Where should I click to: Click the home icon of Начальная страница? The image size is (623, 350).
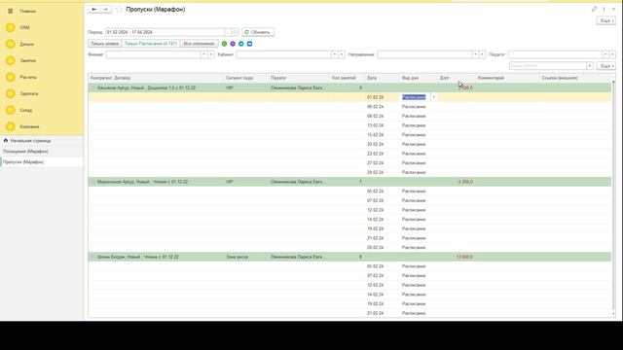point(6,140)
